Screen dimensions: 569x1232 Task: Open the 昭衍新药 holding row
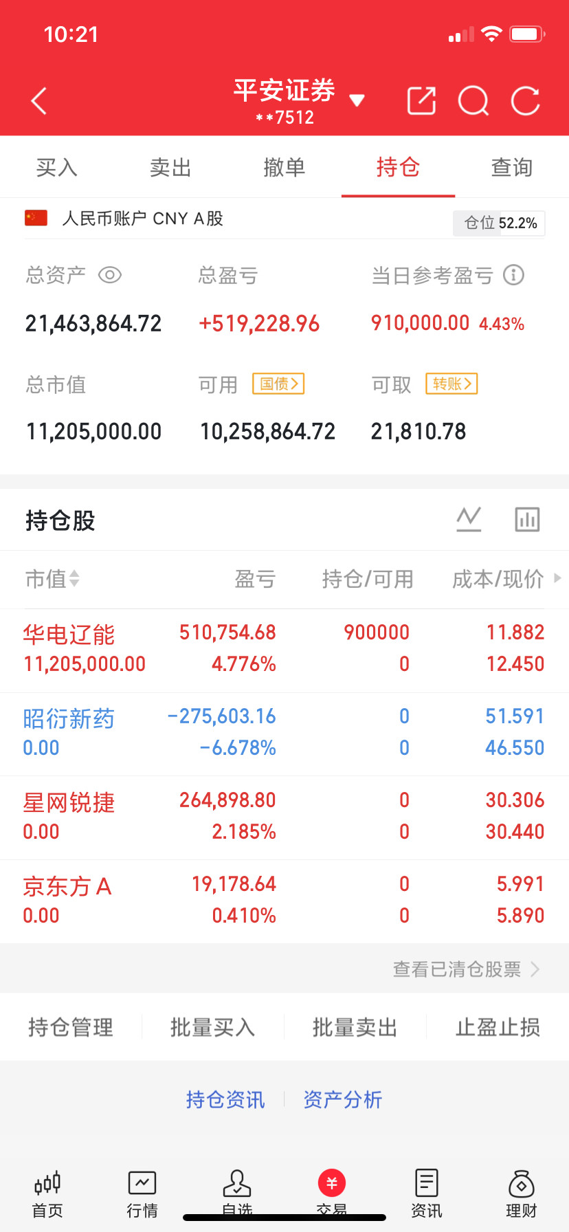[x=284, y=734]
